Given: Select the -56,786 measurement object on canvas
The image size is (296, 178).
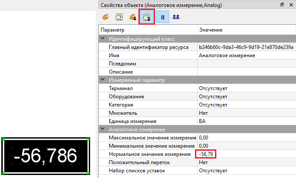Looking at the screenshot, I should click(x=45, y=156).
